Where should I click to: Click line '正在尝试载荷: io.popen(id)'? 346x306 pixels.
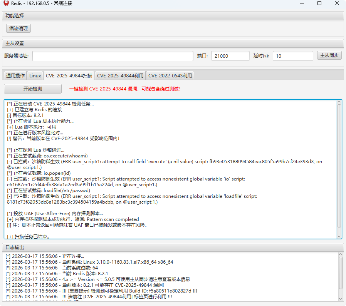[x=39, y=173]
